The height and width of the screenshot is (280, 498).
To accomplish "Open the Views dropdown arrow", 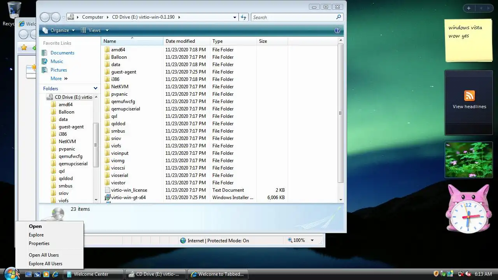I will coord(107,30).
